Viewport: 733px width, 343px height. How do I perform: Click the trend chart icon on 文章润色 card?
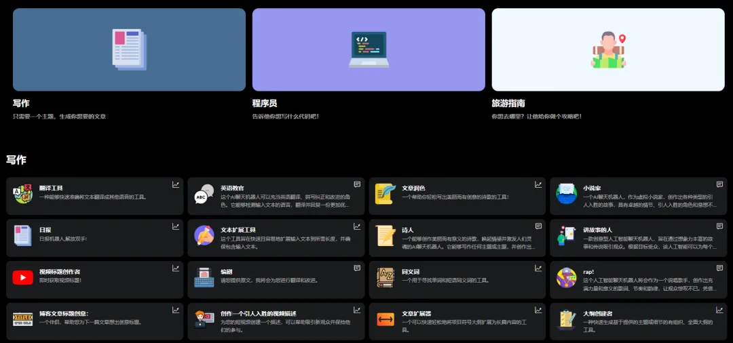(x=538, y=185)
